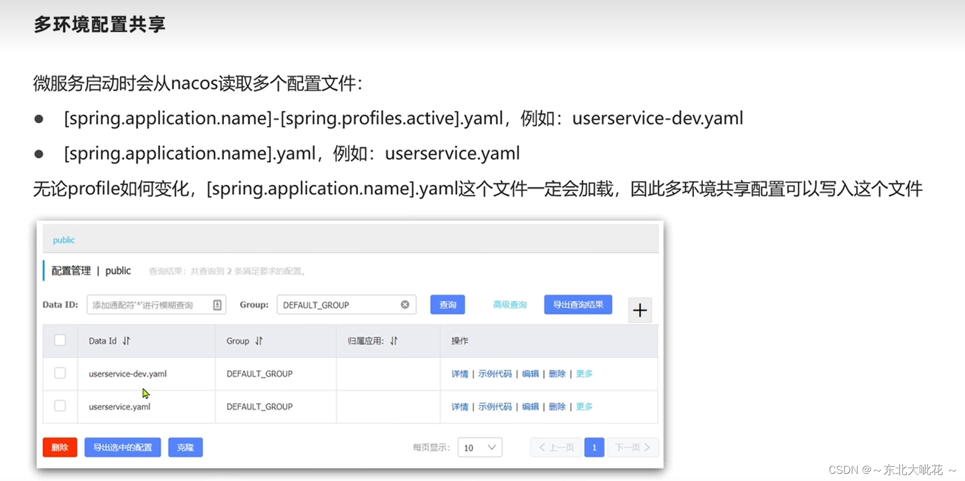The width and height of the screenshot is (965, 481).
Task: Open 详情 for userservice-dev.yaml
Action: [x=460, y=374]
